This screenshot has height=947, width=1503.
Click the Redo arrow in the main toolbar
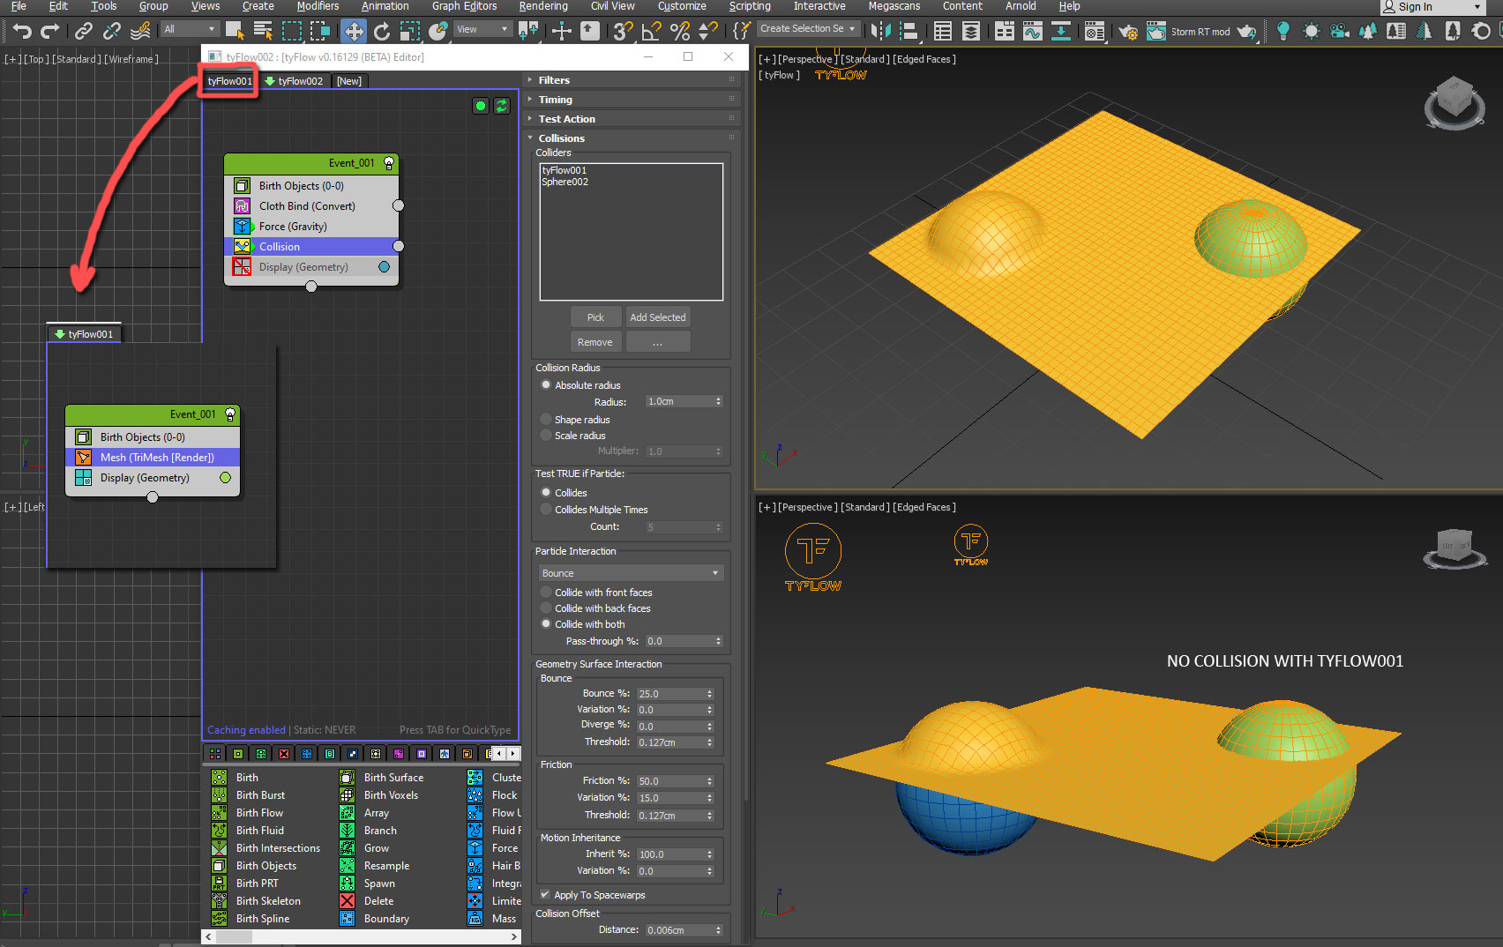click(50, 32)
